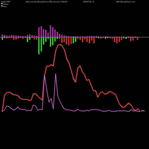
Task: Click the MunafaSutra.com watermark text at top right
Action: (x=128, y=2)
